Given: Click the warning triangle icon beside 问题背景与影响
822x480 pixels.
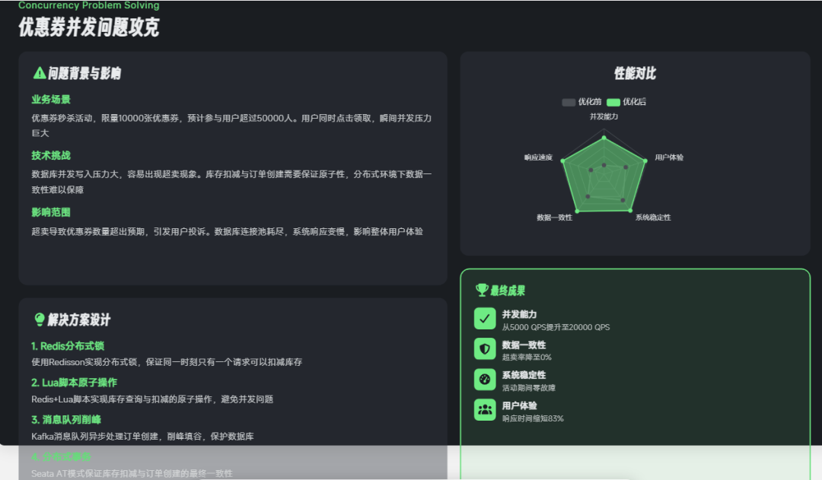Looking at the screenshot, I should tap(40, 73).
